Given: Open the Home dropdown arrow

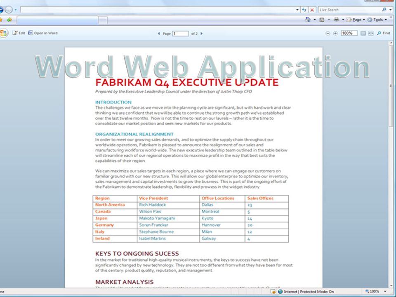Looking at the screenshot, I should click(x=314, y=19).
